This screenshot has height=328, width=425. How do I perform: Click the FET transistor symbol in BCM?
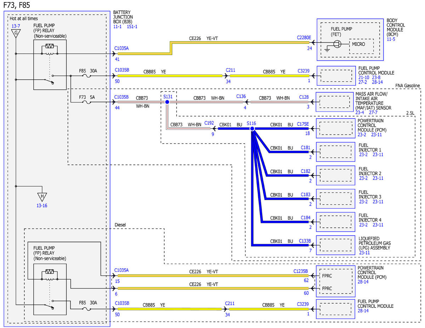(x=338, y=44)
